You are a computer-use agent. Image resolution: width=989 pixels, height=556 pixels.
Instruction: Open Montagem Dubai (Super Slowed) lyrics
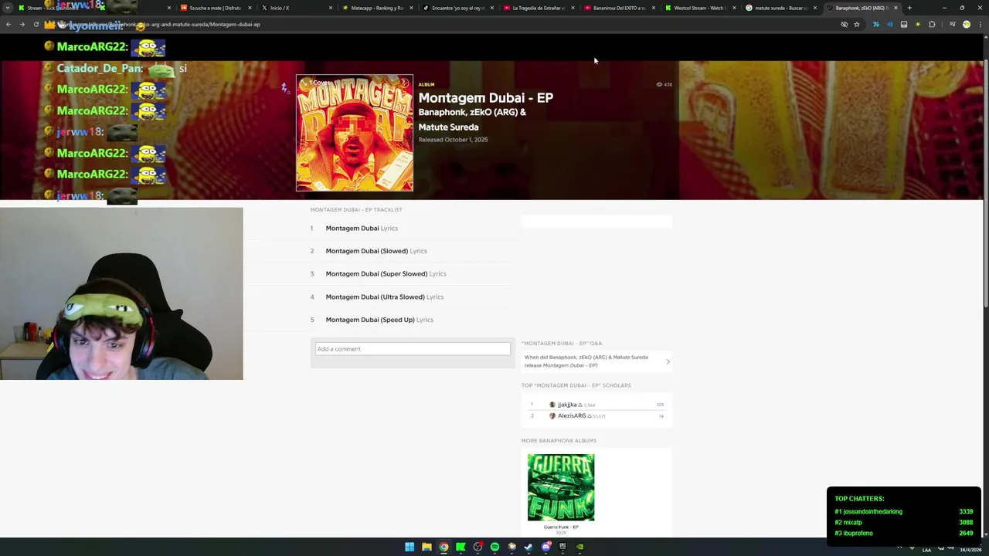(386, 273)
